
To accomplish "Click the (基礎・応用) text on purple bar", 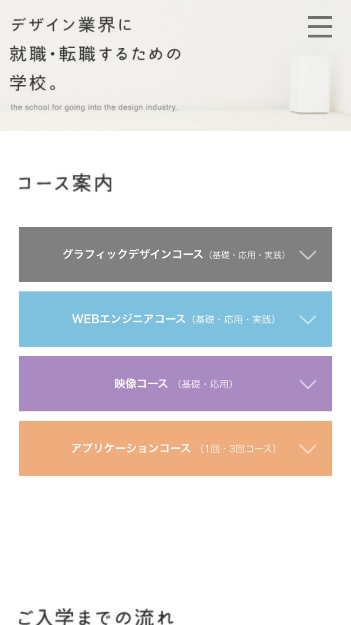I will [205, 384].
